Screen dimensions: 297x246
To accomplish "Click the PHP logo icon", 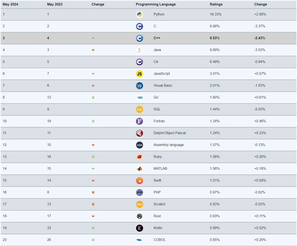I will pos(140,192).
